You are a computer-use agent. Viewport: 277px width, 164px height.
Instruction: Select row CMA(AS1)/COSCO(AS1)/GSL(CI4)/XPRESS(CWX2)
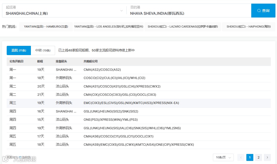[x=139, y=87]
